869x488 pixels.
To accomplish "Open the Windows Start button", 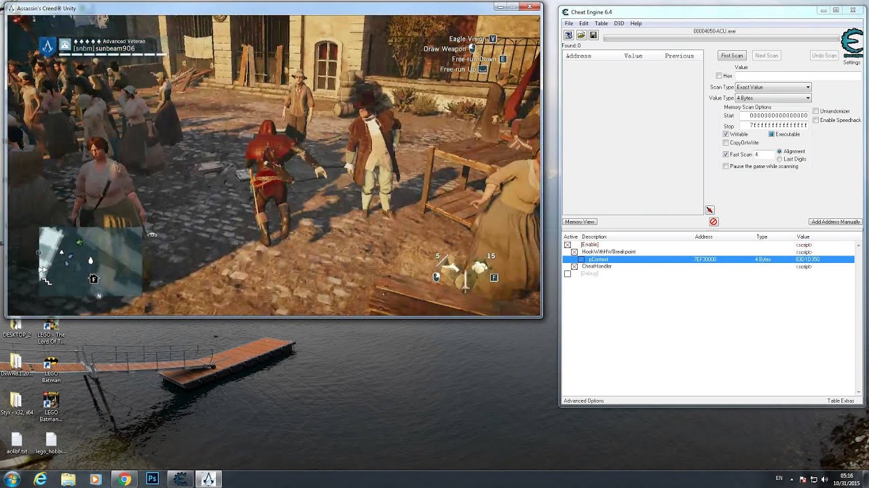I will (12, 479).
